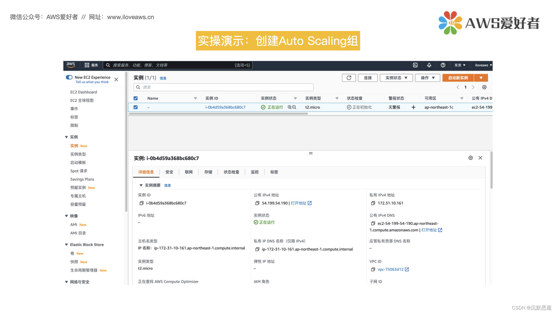This screenshot has width=556, height=313.
Task: Sort by Name column arrow
Action: (195, 99)
